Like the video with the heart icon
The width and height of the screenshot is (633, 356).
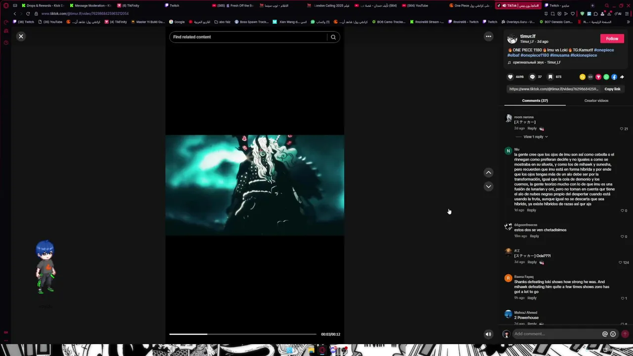pyautogui.click(x=510, y=77)
